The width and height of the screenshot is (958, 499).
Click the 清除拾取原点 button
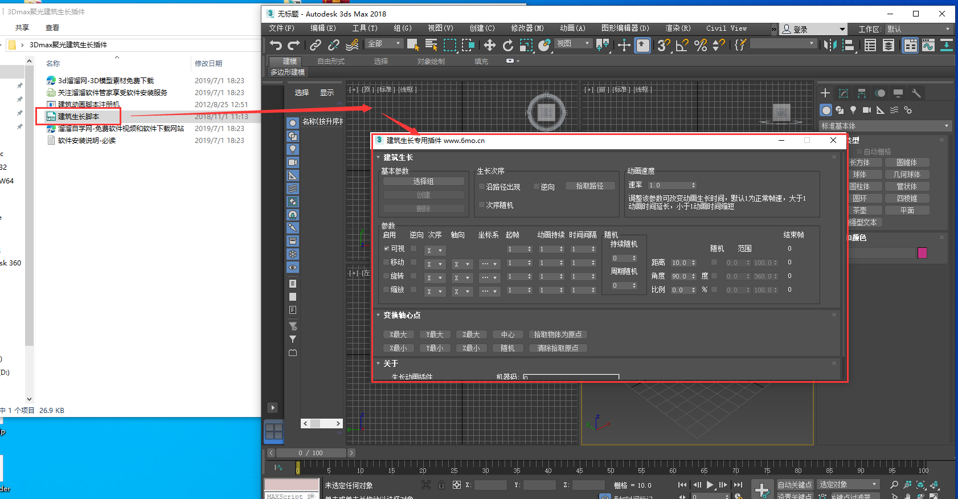tap(558, 348)
